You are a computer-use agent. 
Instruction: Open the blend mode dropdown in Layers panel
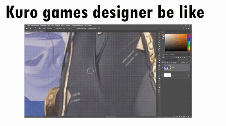pos(169,60)
